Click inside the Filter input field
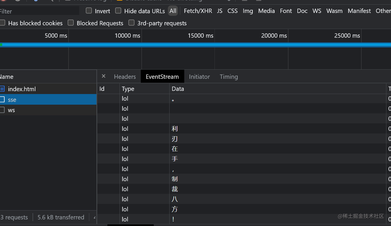391x226 pixels. click(37, 10)
